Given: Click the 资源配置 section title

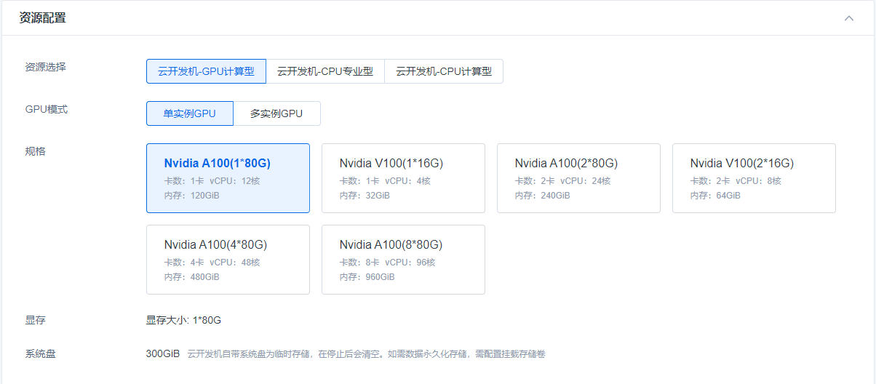Looking at the screenshot, I should (x=42, y=18).
